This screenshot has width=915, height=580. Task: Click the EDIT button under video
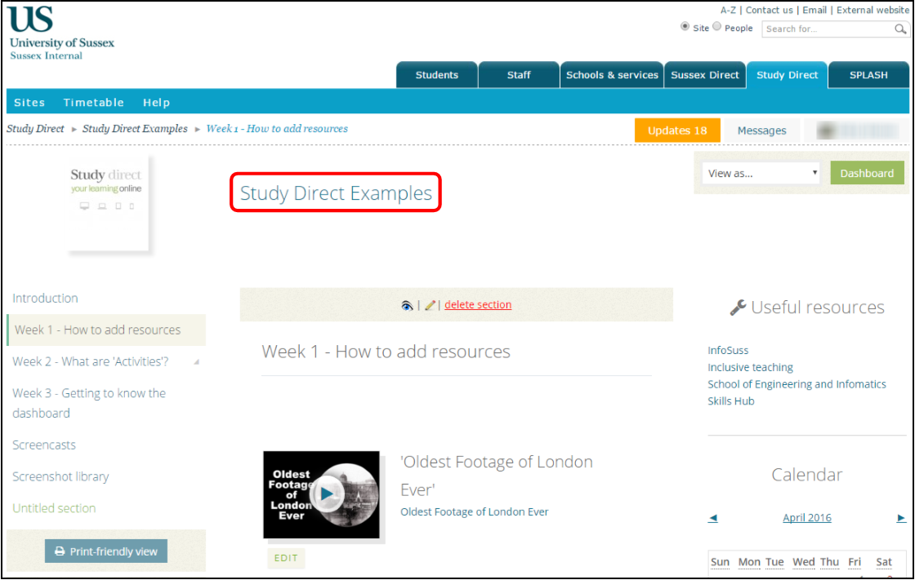coord(286,558)
